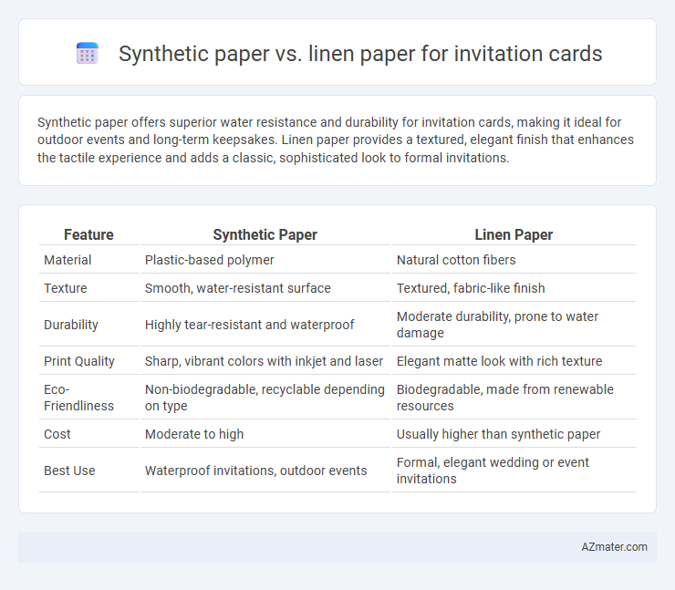This screenshot has width=675, height=590.
Task: Click the title 'Synthetic paper vs. linen paper for invitation cards'
Action: pos(360,54)
